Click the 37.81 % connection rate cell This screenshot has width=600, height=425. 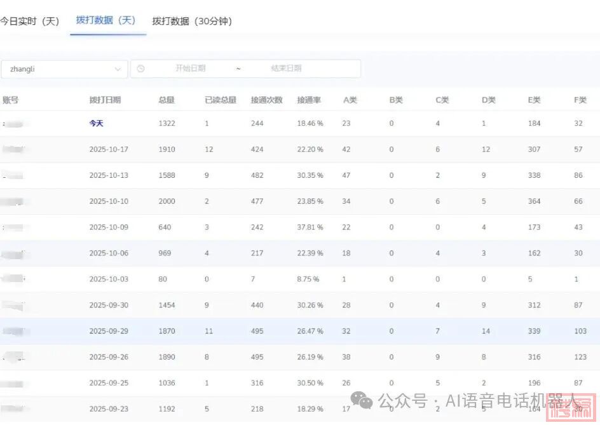310,227
